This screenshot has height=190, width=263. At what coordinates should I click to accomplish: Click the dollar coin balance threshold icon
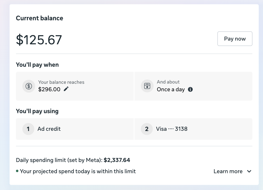coord(28,86)
